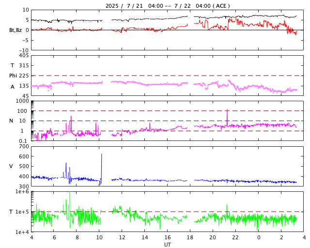Image resolution: width=310 pixels, height=248 pixels.
Task: Click the "16" hour tick on UT axis
Action: [168, 237]
